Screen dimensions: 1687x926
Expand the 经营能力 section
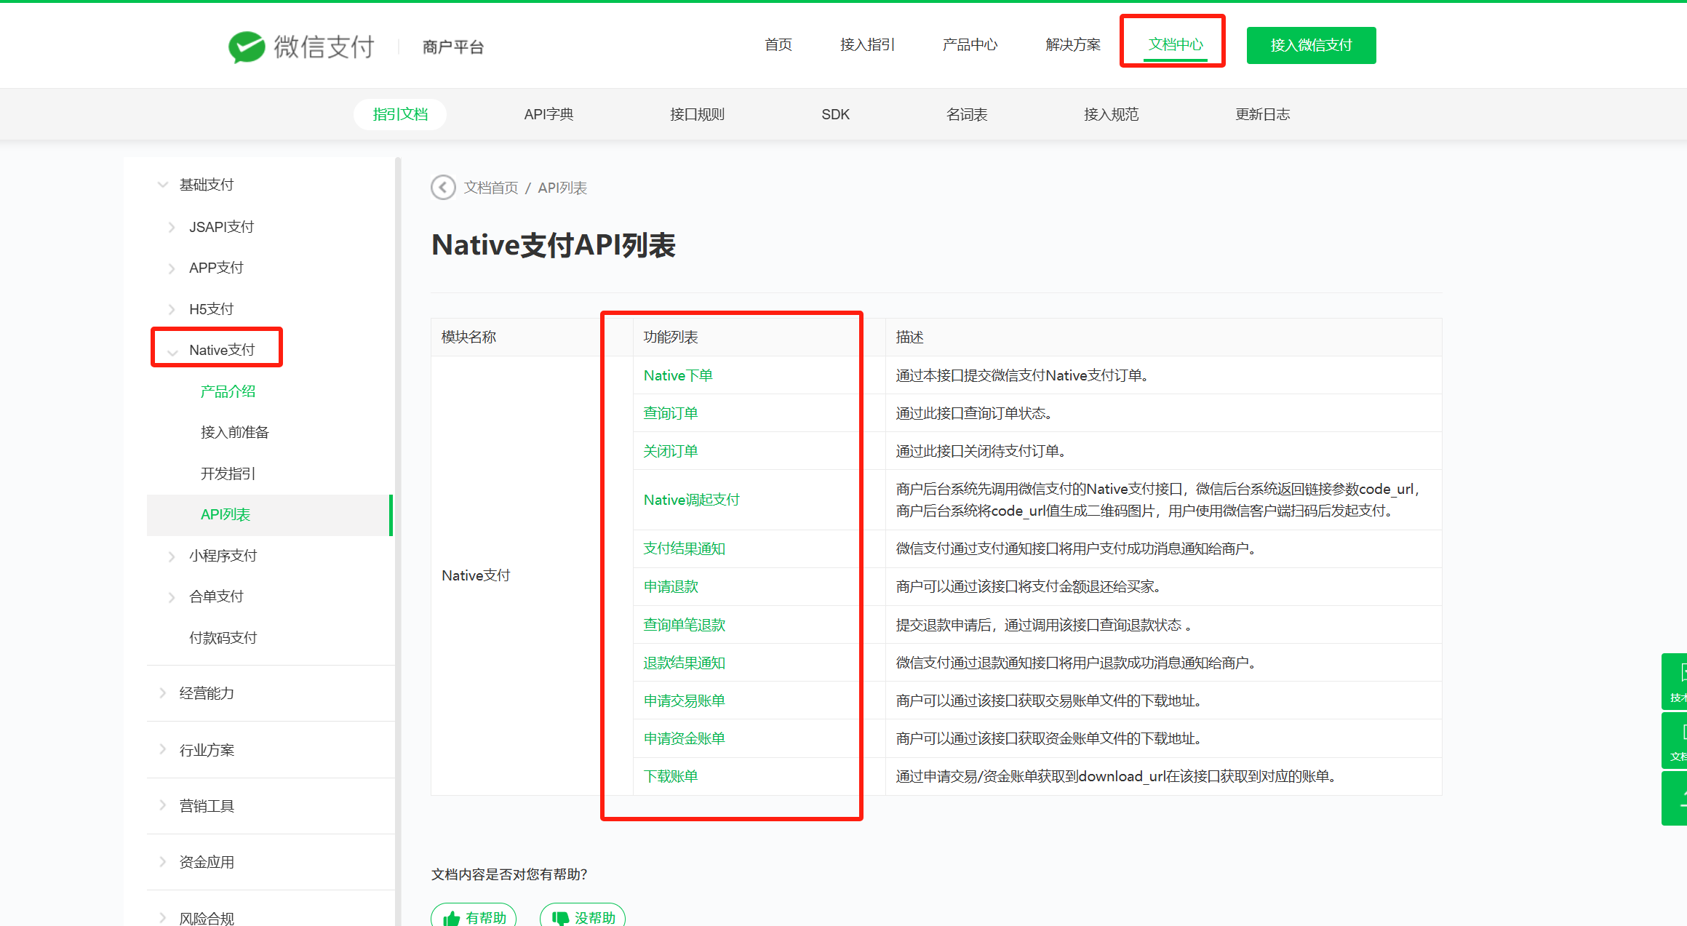click(x=163, y=693)
